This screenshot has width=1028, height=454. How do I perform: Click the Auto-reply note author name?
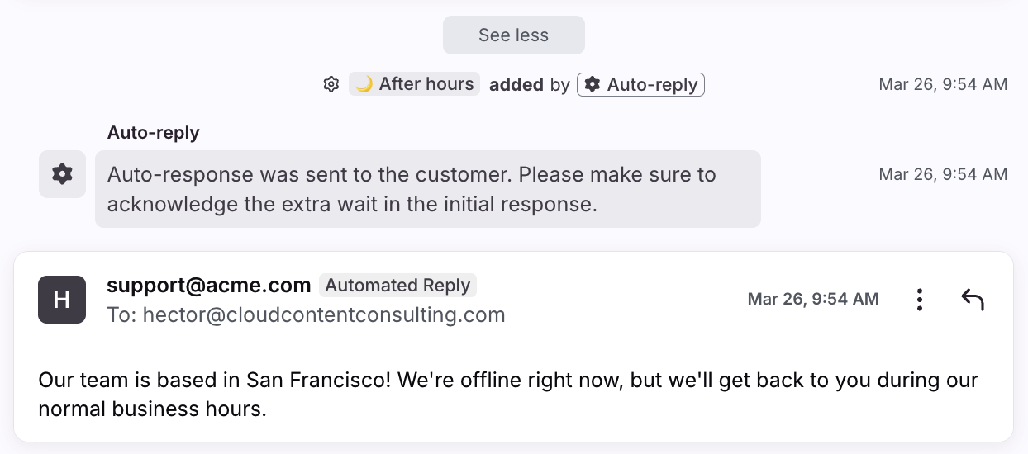coord(153,132)
